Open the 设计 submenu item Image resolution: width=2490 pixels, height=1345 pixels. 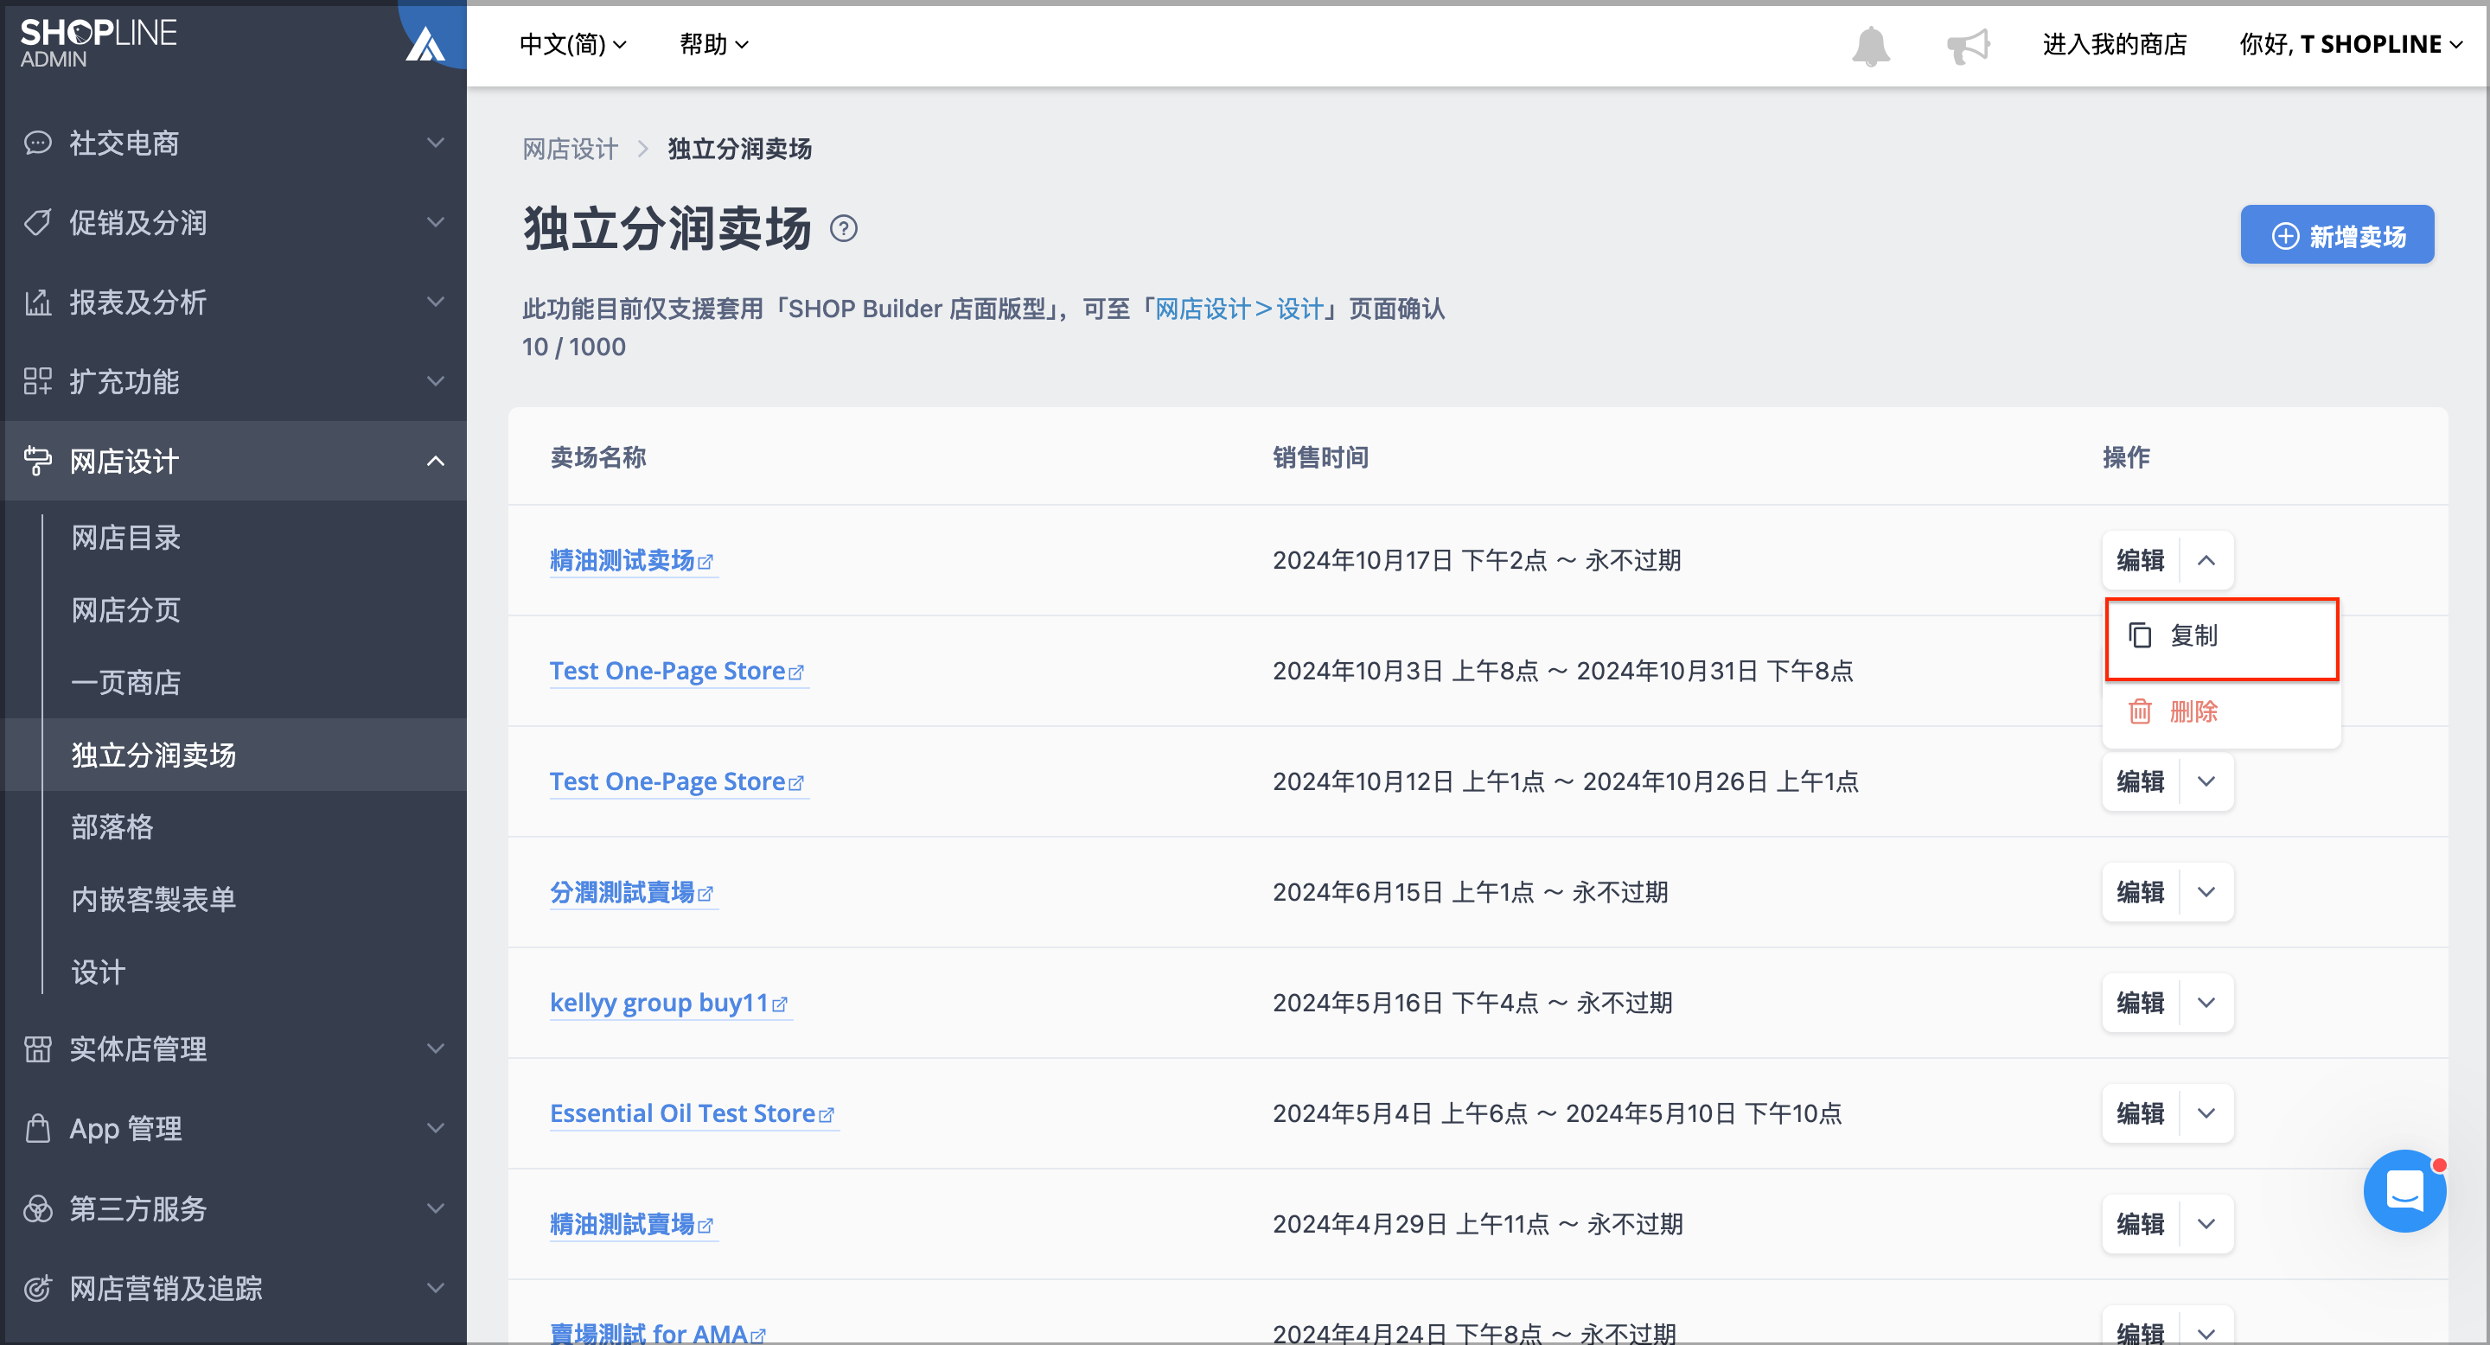[x=98, y=972]
